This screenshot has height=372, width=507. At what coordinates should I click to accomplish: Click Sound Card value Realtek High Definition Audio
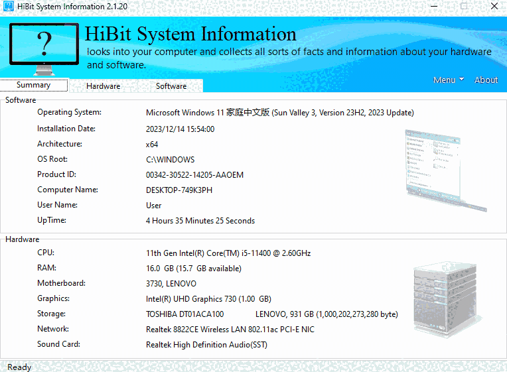pyautogui.click(x=206, y=345)
